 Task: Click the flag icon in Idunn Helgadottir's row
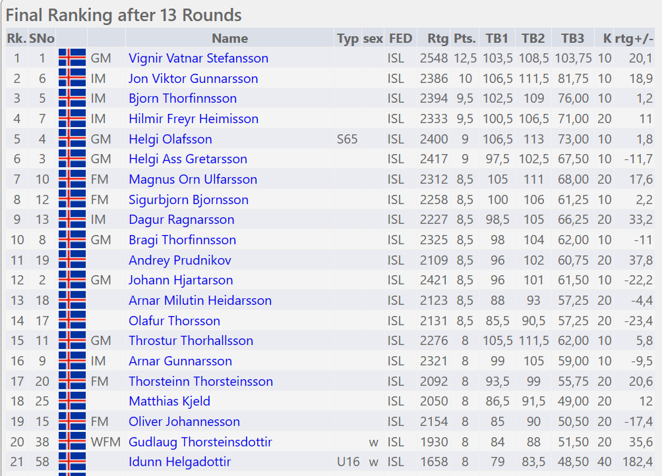point(72,462)
